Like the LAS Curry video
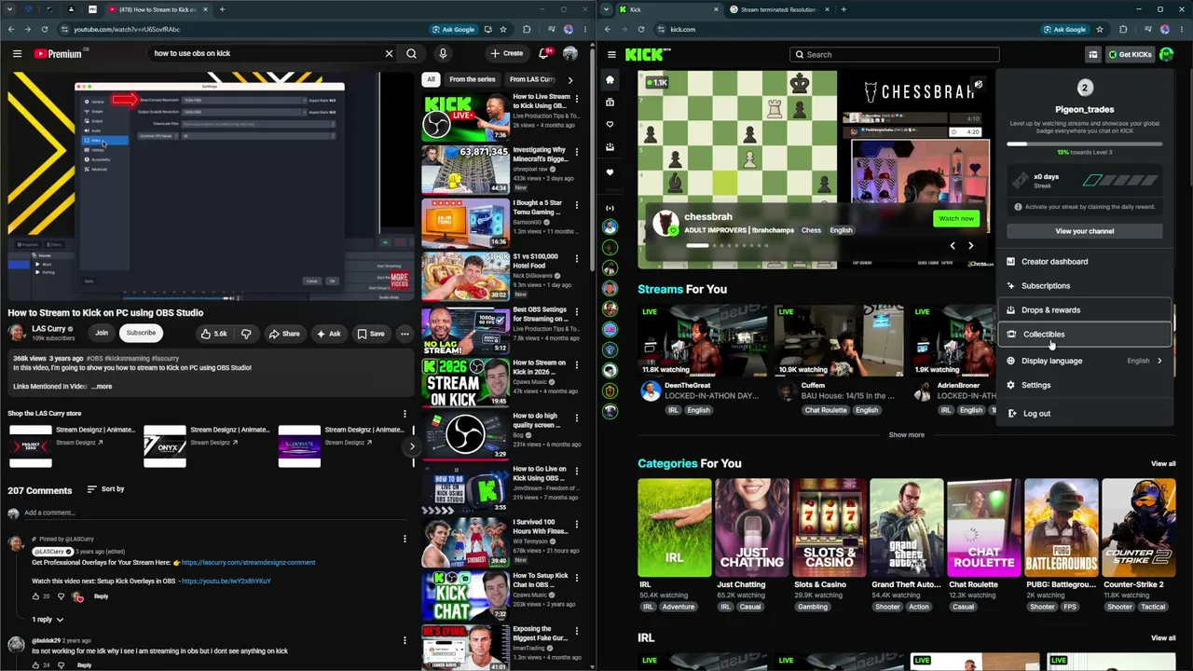This screenshot has height=671, width=1193. [214, 334]
